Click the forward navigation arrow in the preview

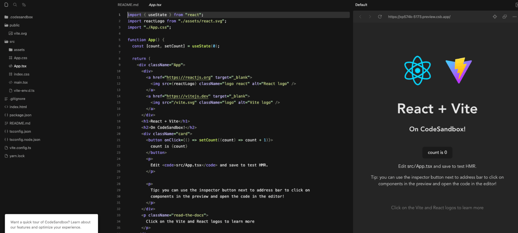(x=370, y=17)
